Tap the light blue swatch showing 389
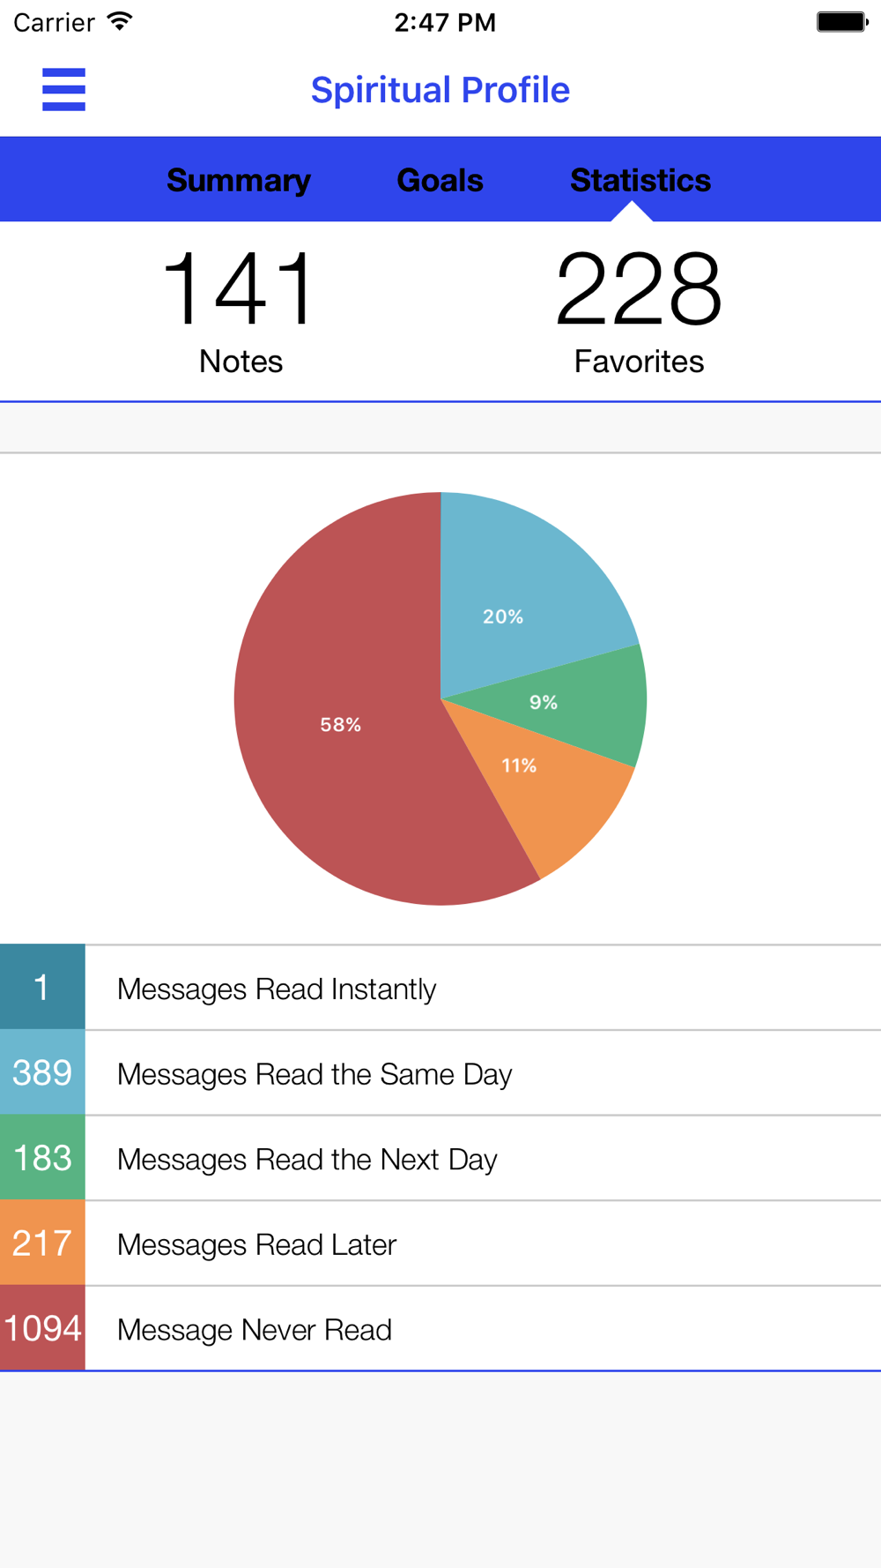 [42, 1072]
